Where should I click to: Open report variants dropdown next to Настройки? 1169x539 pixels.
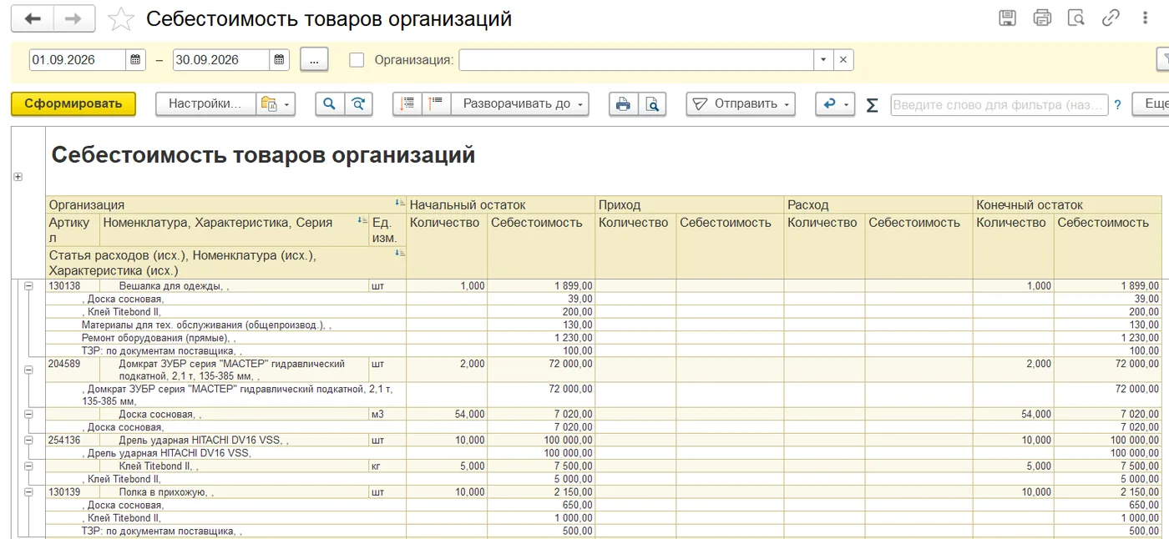coord(276,103)
